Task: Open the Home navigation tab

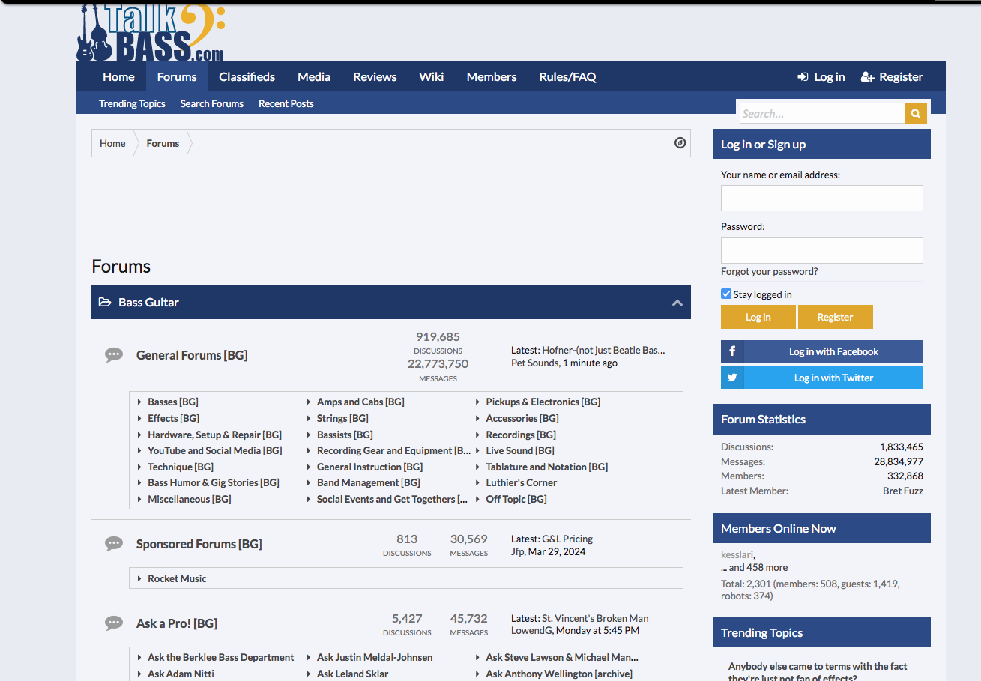Action: tap(118, 76)
